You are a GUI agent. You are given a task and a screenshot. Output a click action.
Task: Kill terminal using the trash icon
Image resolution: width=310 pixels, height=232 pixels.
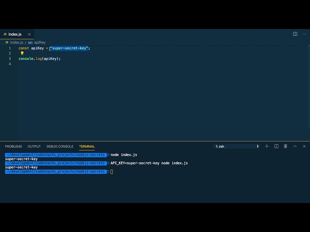point(285,146)
